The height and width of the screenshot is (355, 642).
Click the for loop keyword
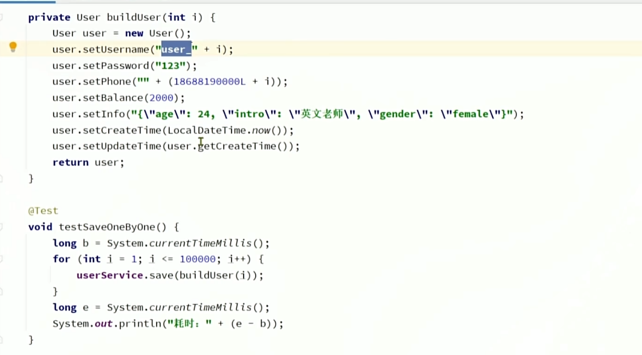61,259
